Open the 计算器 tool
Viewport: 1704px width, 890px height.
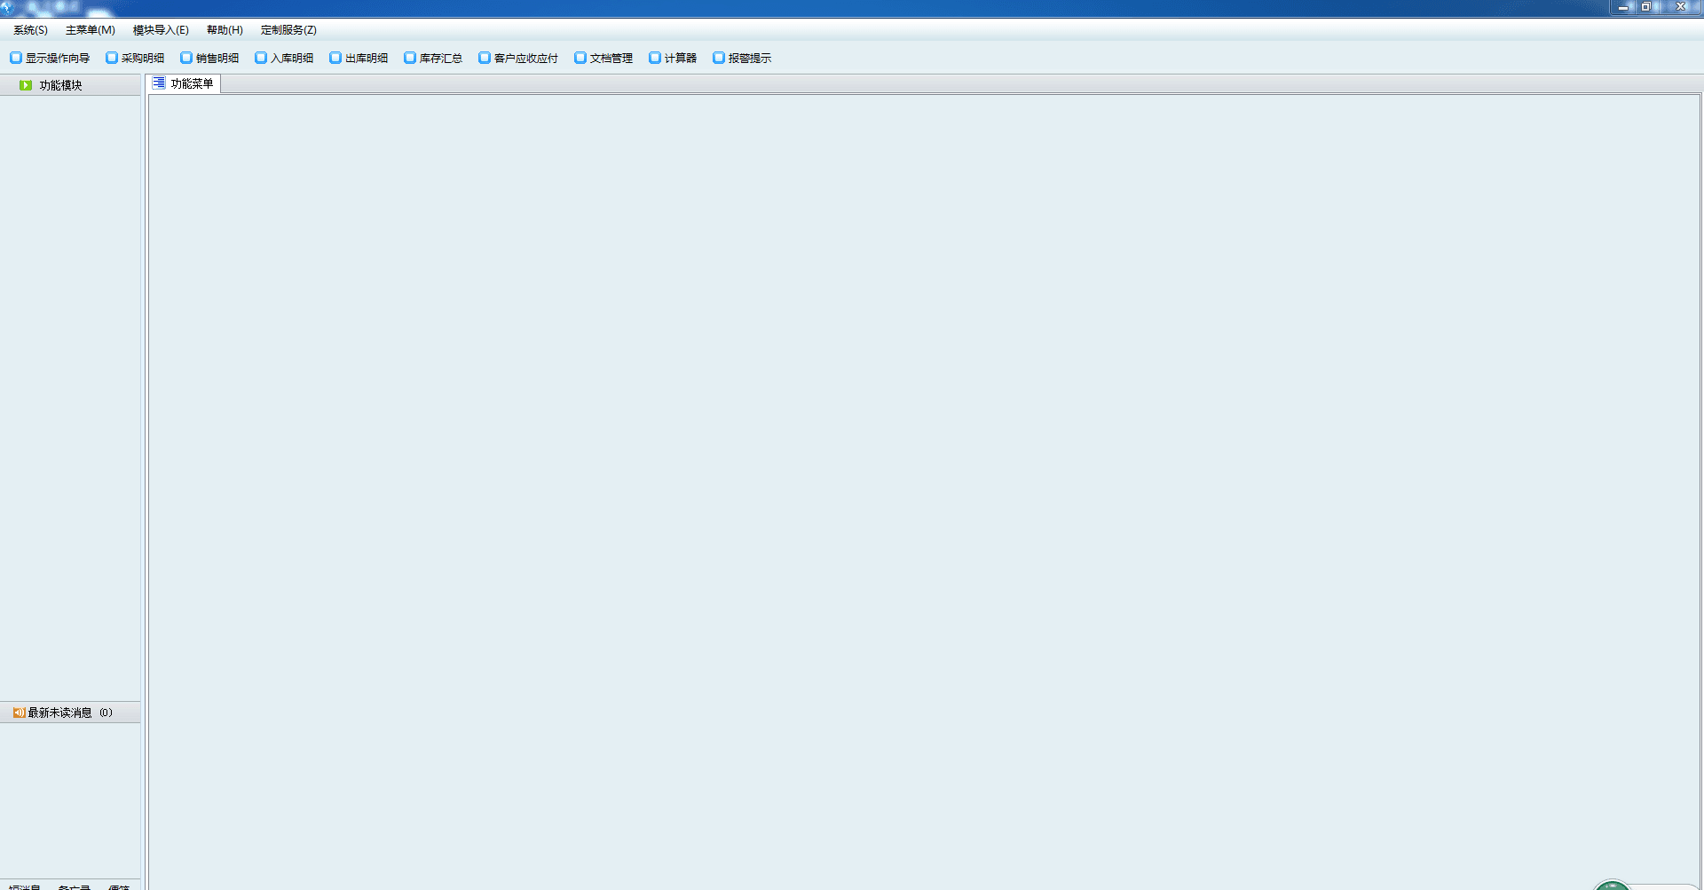[673, 59]
